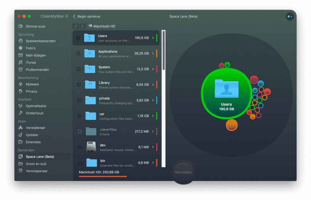Image resolution: width=311 pixels, height=200 pixels.
Task: Expand Applications folder with its chevron
Action: click(153, 53)
